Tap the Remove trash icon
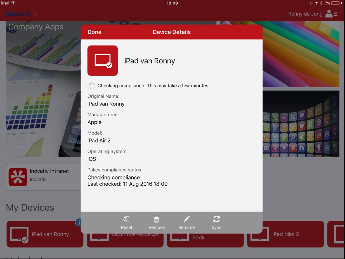345x259 pixels. click(x=156, y=219)
